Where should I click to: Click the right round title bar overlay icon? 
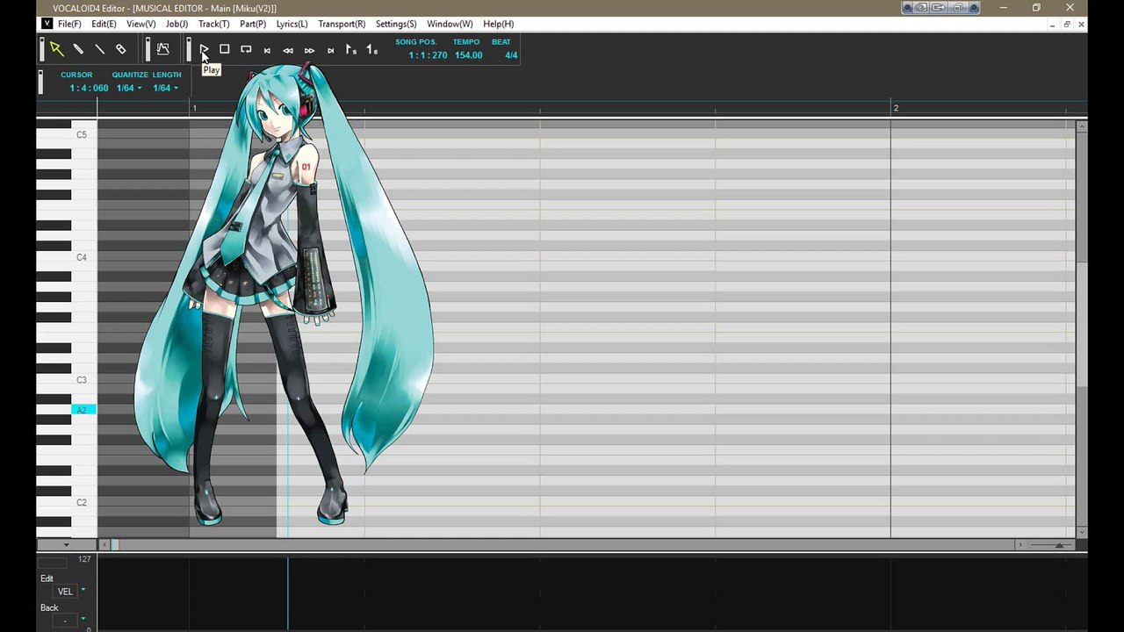pos(975,8)
